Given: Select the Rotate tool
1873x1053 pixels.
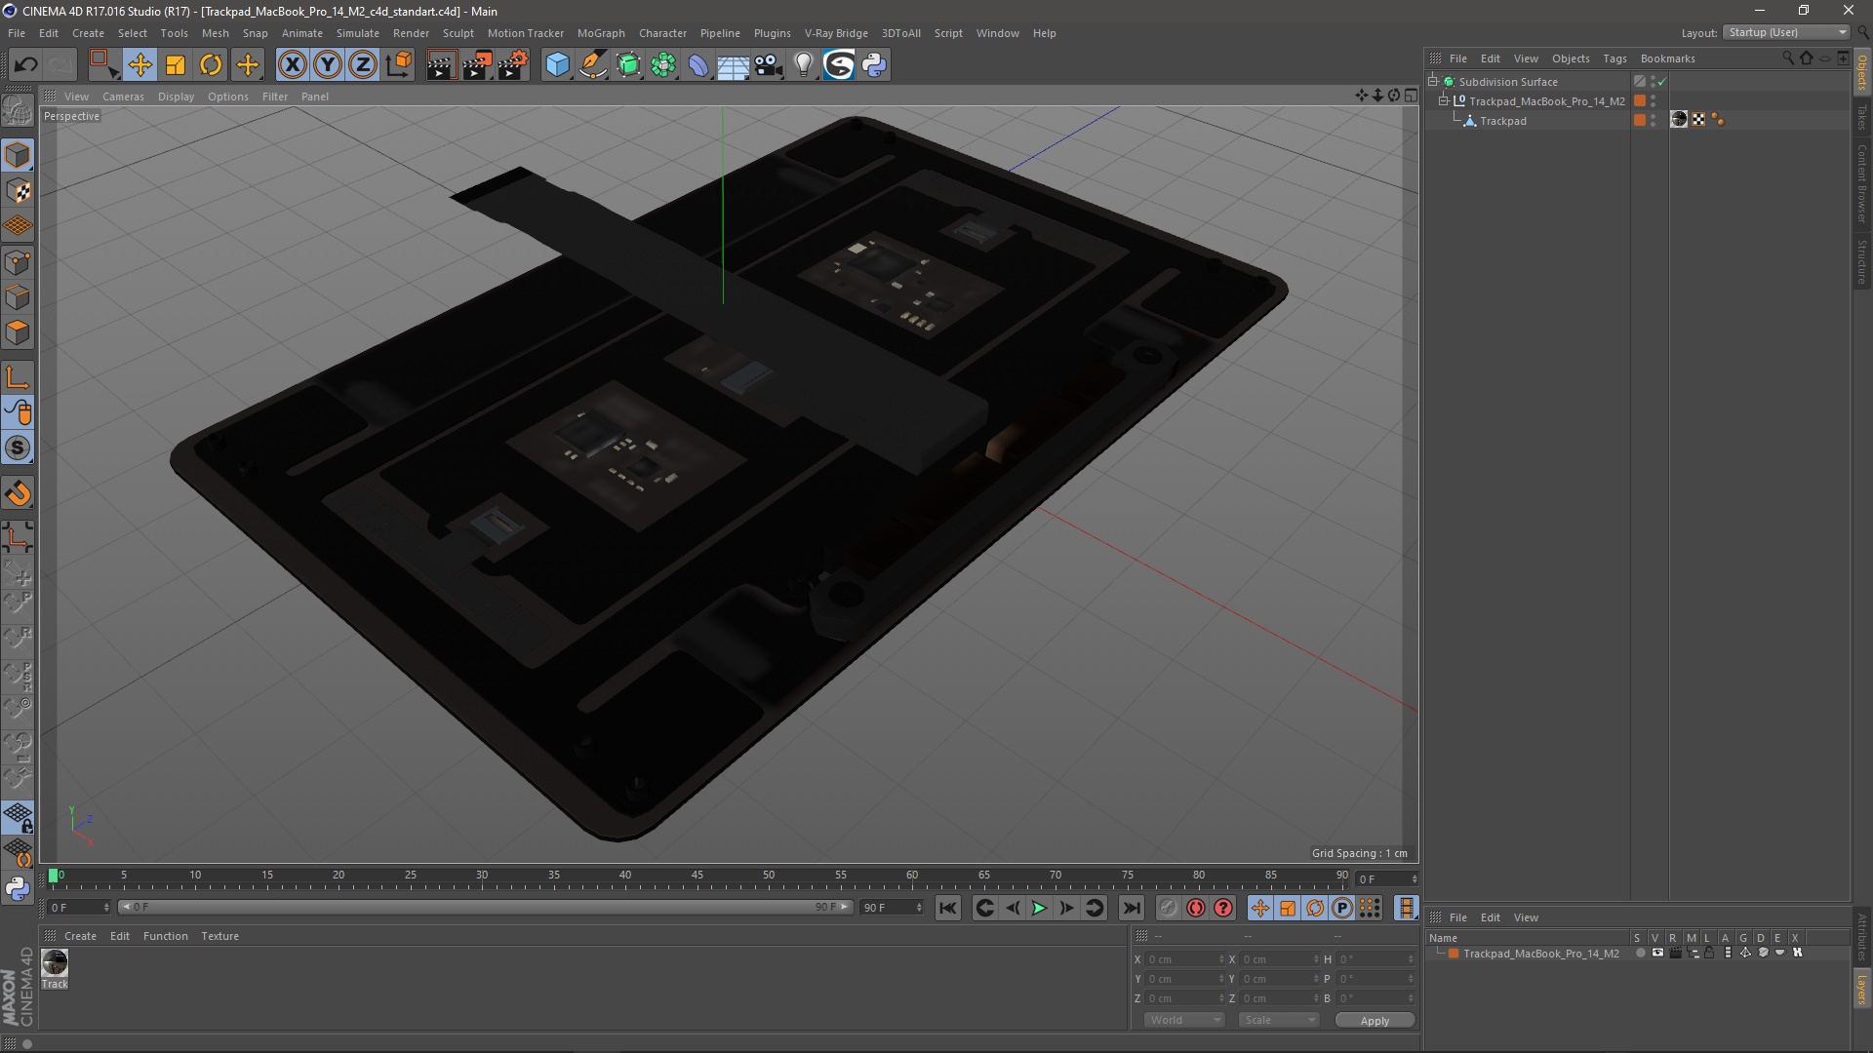Looking at the screenshot, I should [211, 65].
